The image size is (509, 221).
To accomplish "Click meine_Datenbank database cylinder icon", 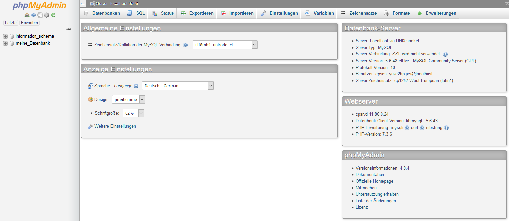I will coord(12,43).
